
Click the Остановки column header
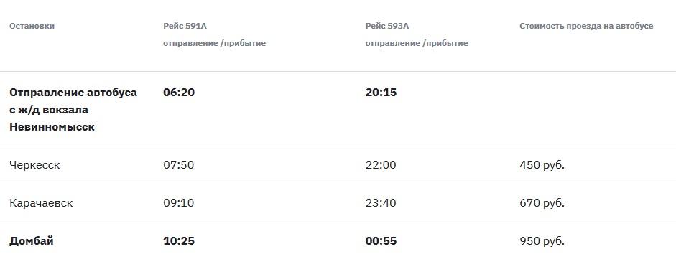32,26
